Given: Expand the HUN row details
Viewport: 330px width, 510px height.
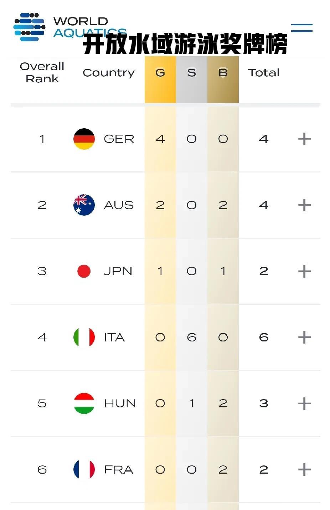Looking at the screenshot, I should pyautogui.click(x=304, y=403).
